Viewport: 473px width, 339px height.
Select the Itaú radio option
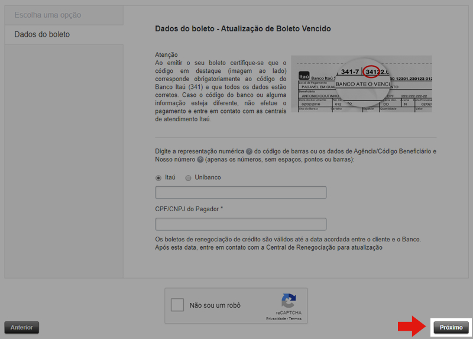coord(158,178)
